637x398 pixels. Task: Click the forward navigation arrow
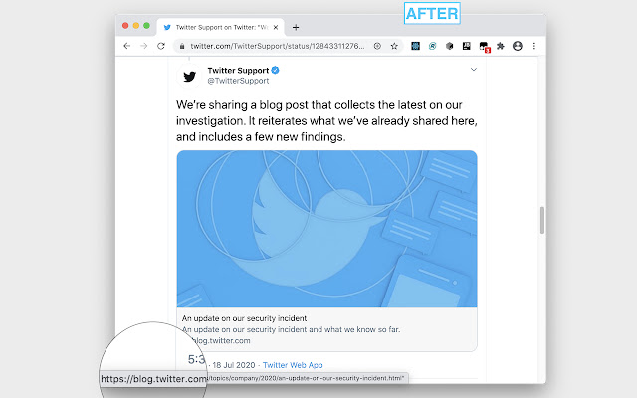143,46
